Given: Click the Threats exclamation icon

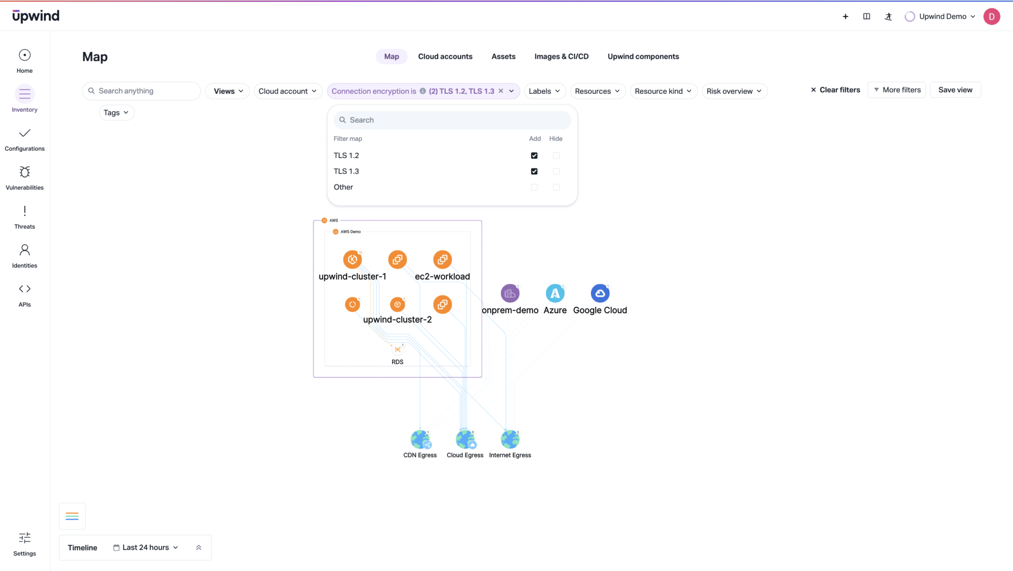Looking at the screenshot, I should point(25,211).
